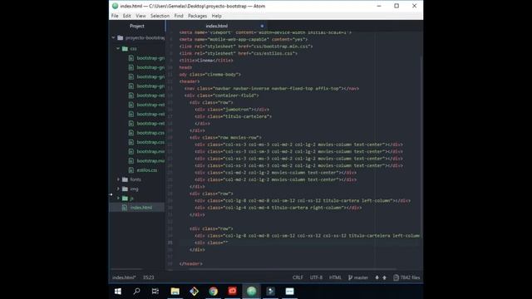Click the Atom logo in the title bar

(x=115, y=6)
